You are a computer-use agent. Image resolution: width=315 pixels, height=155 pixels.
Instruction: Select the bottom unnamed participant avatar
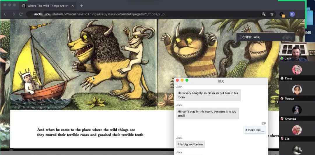297,150
